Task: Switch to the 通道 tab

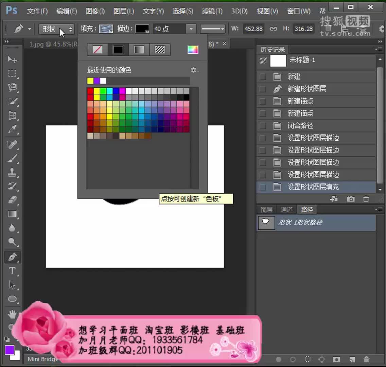Action: pos(286,210)
